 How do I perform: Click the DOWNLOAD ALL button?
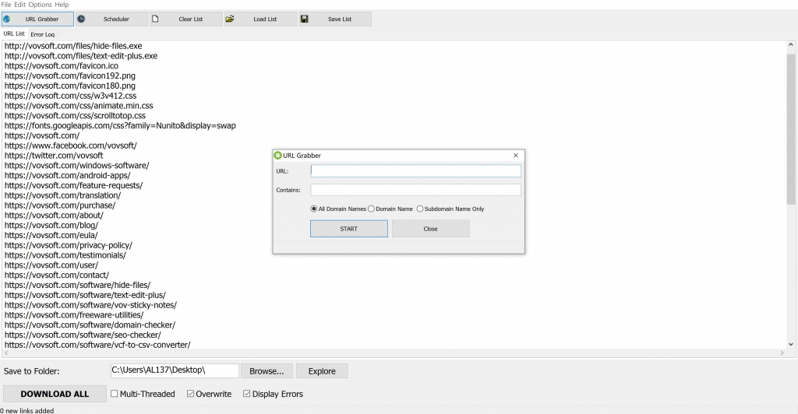click(55, 394)
